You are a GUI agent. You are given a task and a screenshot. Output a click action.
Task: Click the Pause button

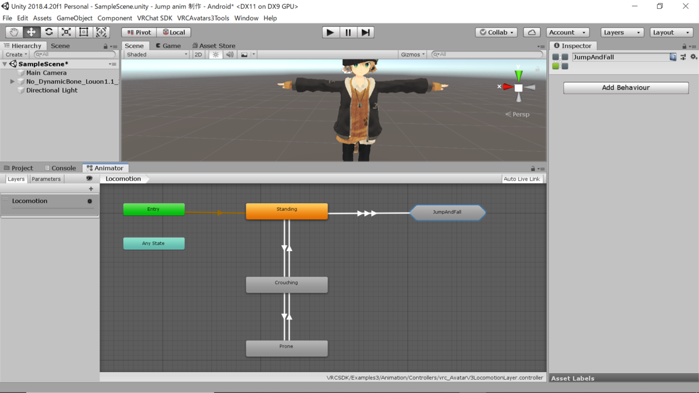348,32
